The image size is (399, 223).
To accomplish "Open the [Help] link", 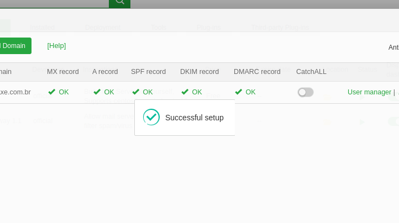I will (x=56, y=46).
